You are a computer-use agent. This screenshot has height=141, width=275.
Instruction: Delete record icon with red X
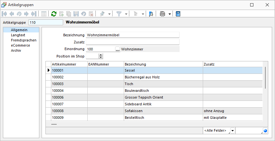91,14
